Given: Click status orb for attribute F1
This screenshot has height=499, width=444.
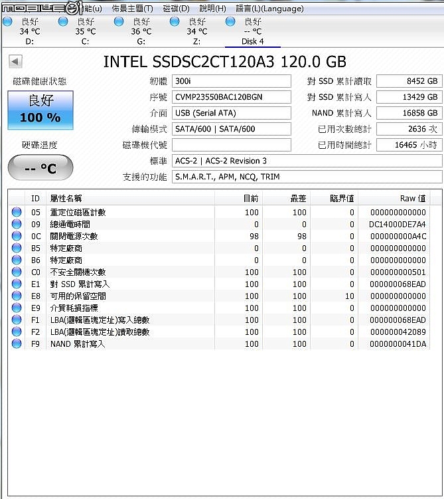Looking at the screenshot, I should click(x=17, y=320).
